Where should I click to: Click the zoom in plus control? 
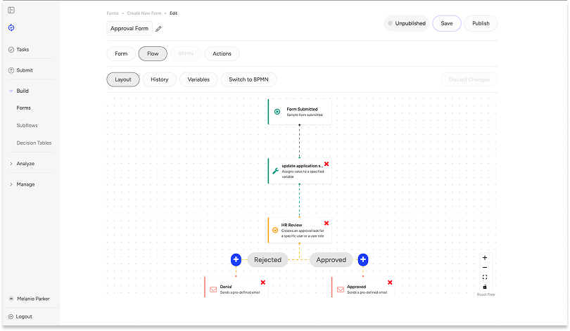[x=485, y=258]
